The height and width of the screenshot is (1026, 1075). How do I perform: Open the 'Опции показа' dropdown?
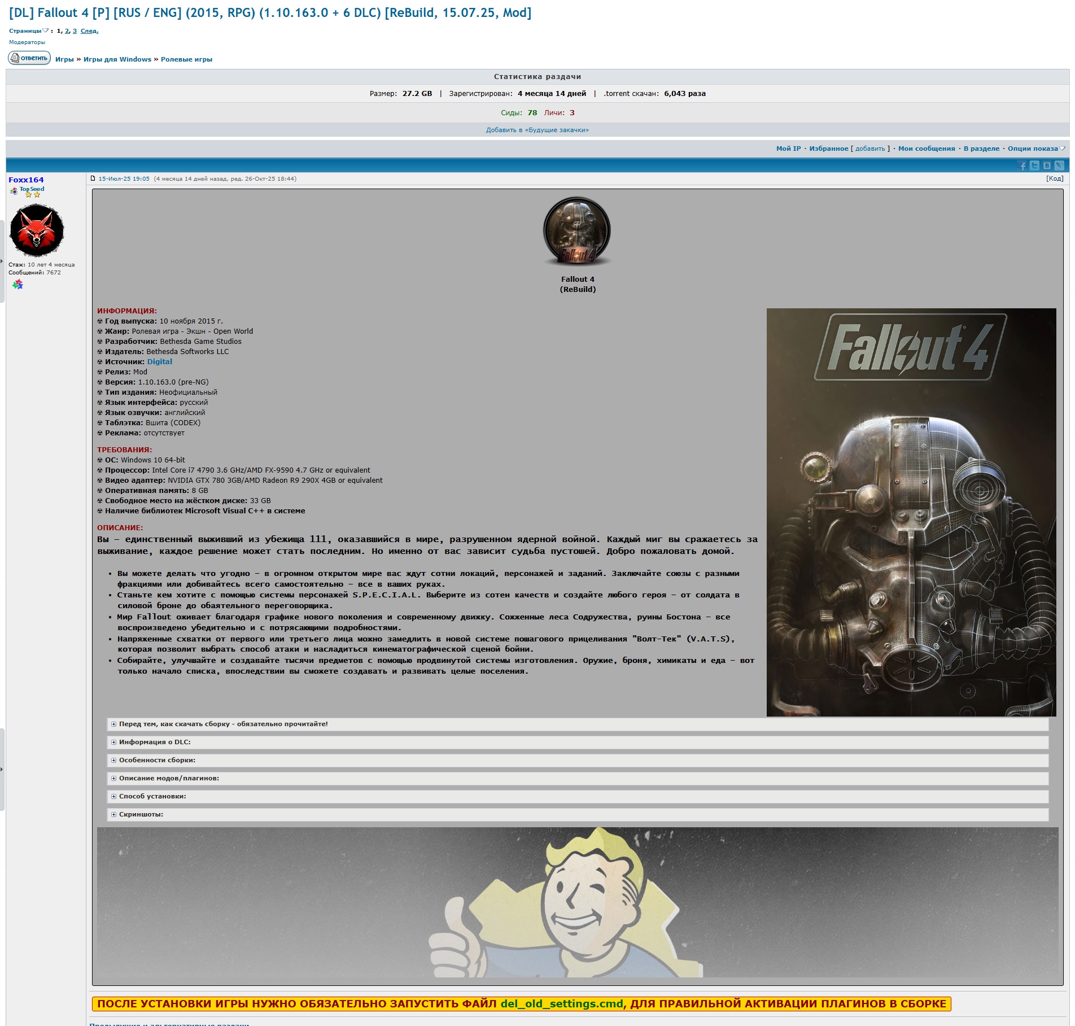(1036, 149)
